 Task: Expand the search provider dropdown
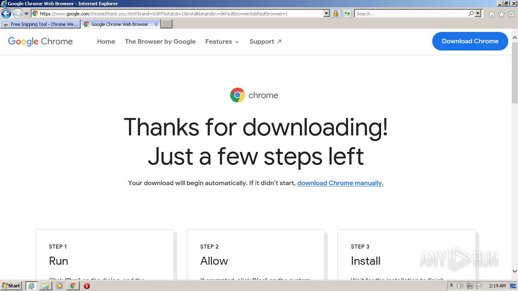click(478, 14)
